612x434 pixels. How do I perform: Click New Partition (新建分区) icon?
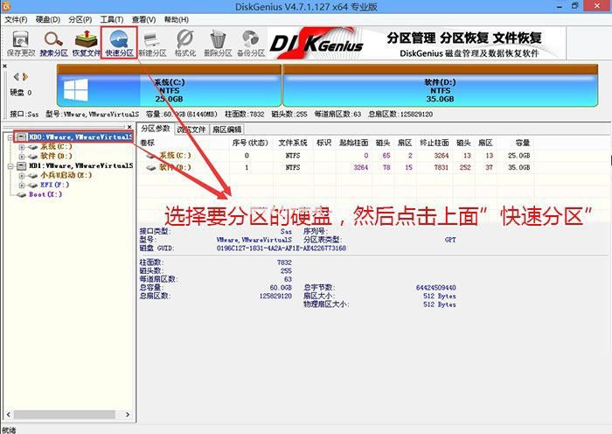pyautogui.click(x=152, y=44)
